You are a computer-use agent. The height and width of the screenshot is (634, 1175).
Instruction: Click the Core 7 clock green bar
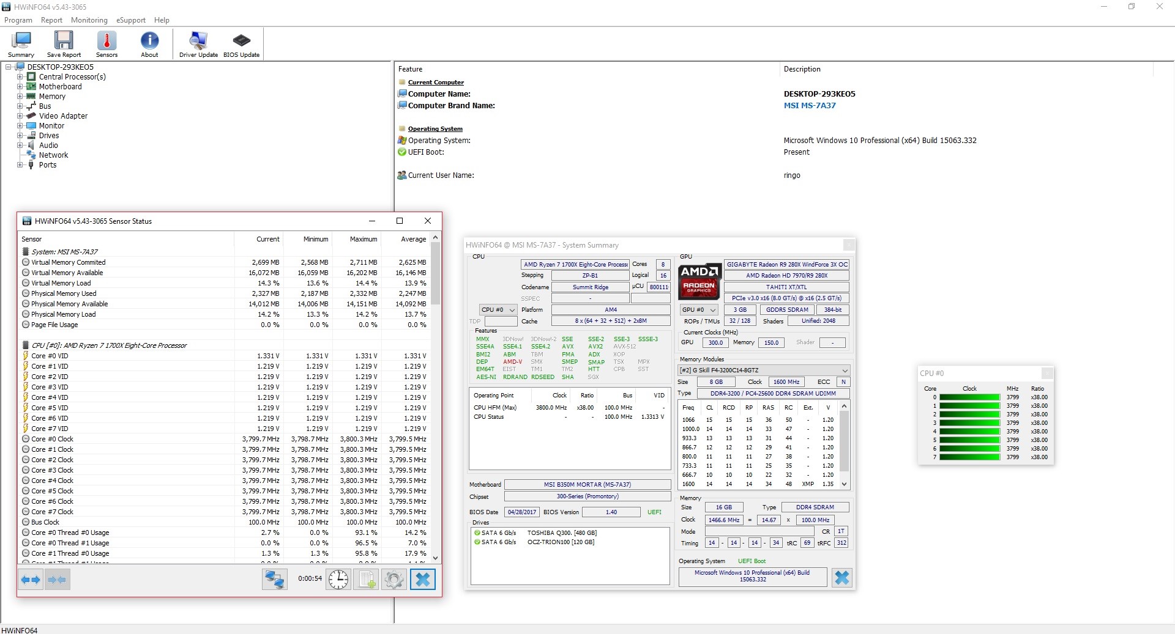click(970, 457)
